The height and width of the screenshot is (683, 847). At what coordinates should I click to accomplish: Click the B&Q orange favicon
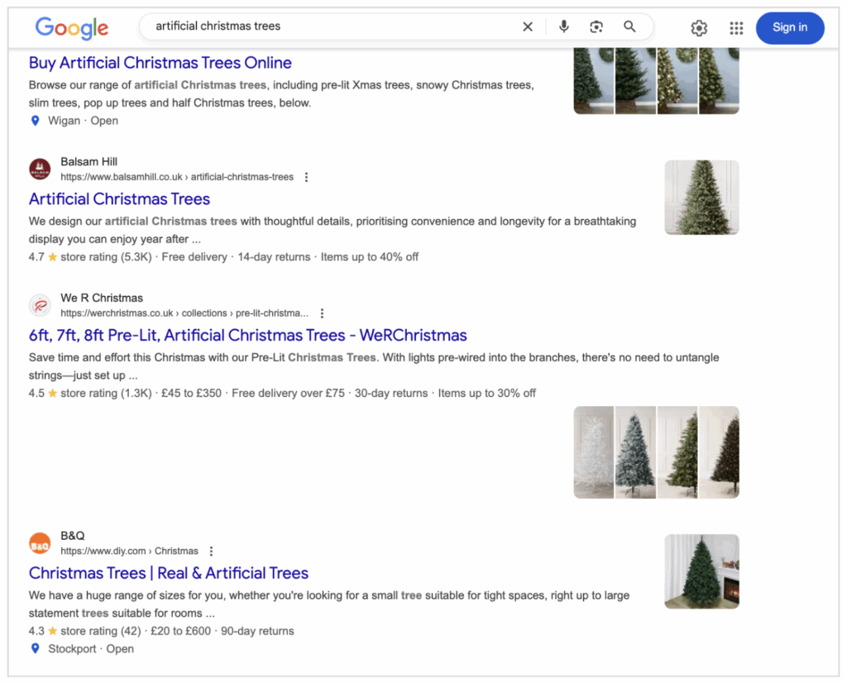coord(40,544)
